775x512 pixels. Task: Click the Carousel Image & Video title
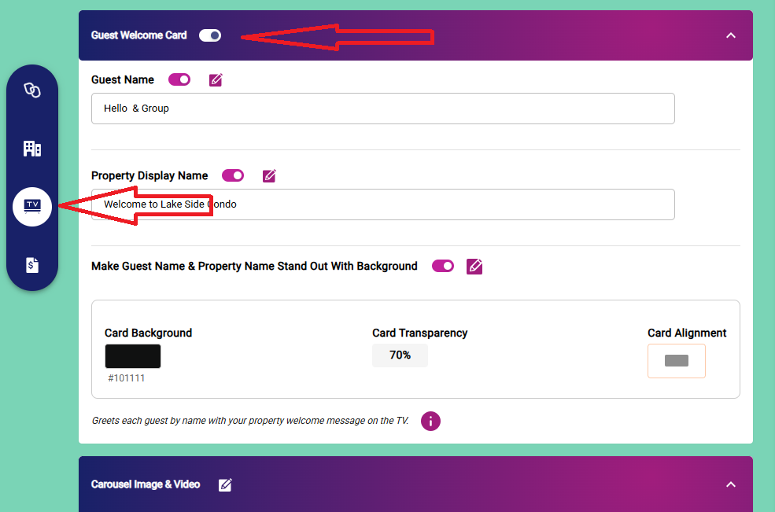click(x=146, y=484)
